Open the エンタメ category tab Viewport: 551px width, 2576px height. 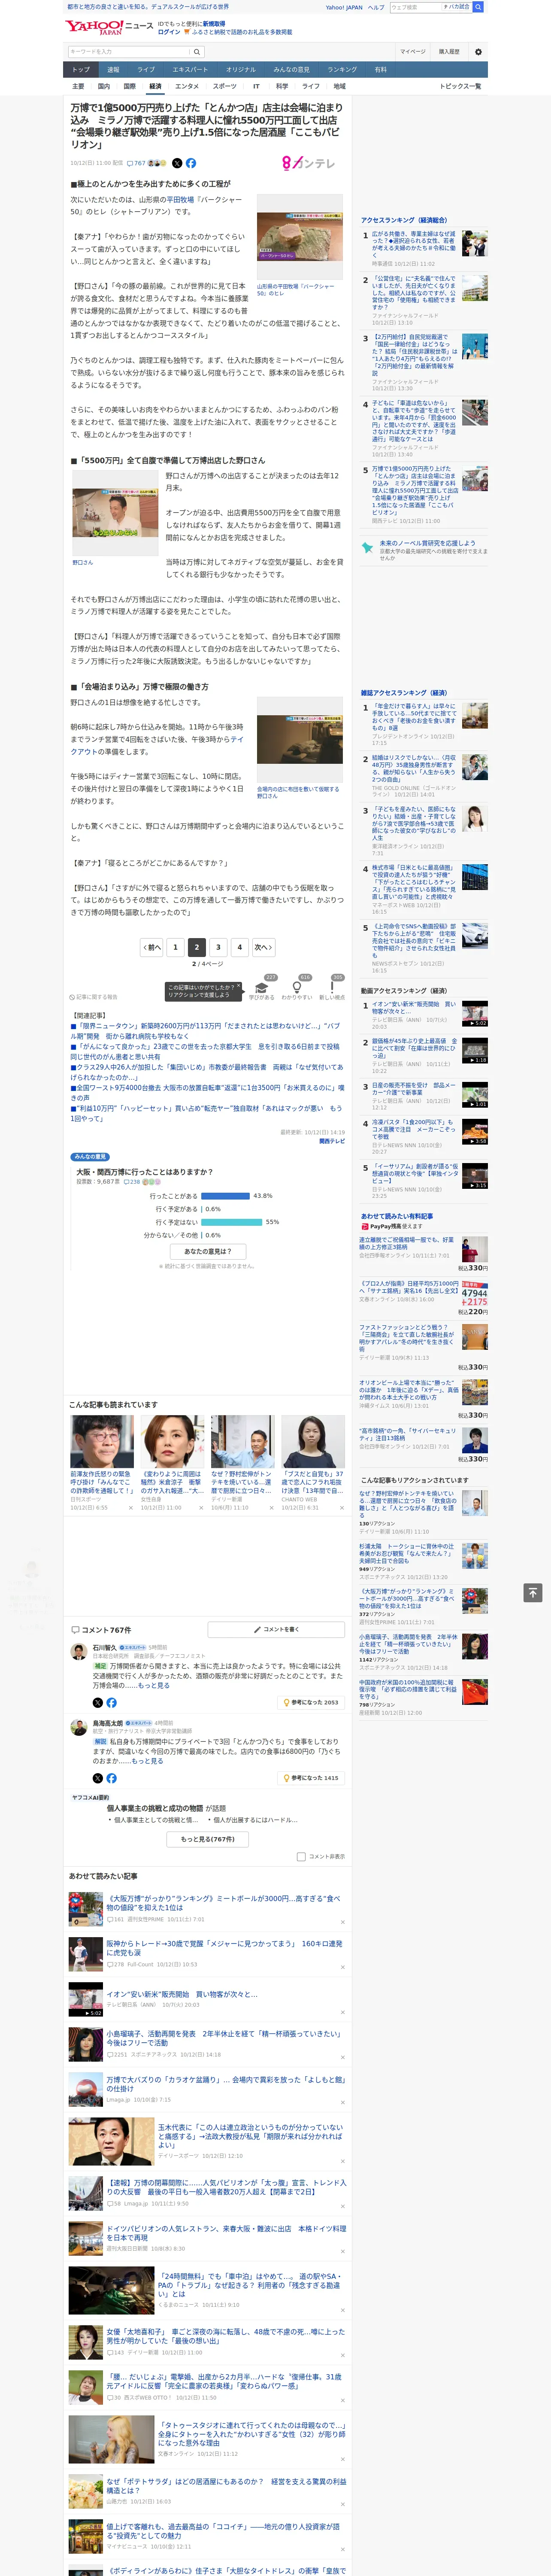coord(187,86)
